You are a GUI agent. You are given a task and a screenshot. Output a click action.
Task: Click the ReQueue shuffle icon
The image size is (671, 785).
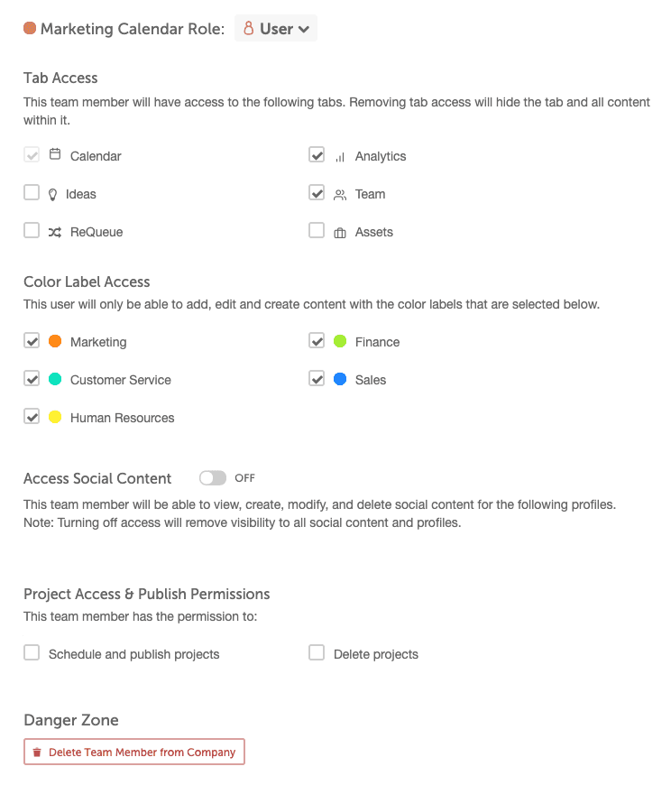55,232
